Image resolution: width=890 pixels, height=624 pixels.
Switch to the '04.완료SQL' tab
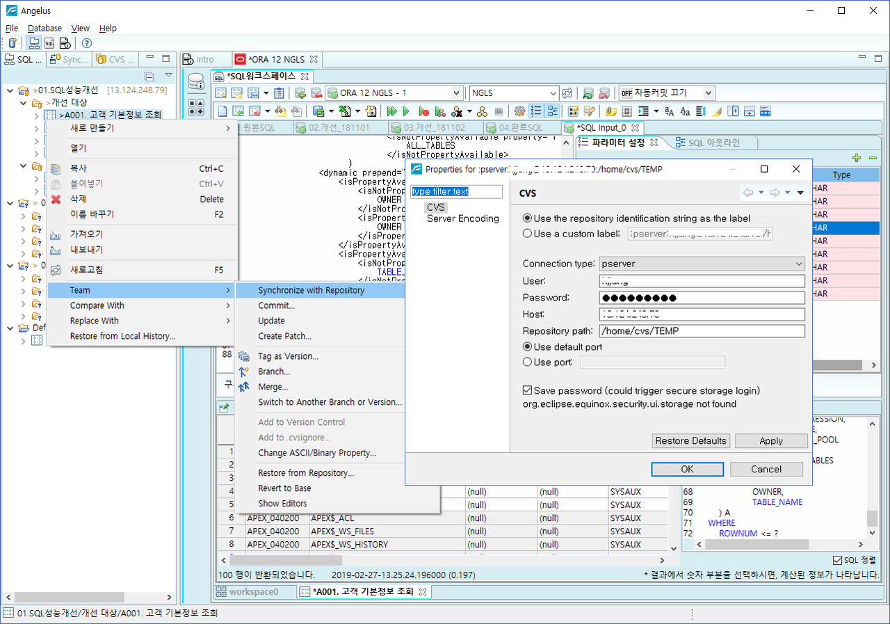[521, 128]
